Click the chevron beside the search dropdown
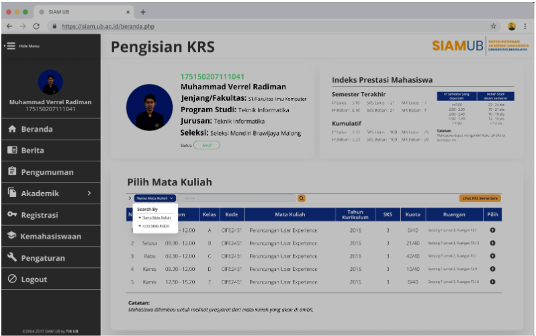536x336 pixels. 130,198
